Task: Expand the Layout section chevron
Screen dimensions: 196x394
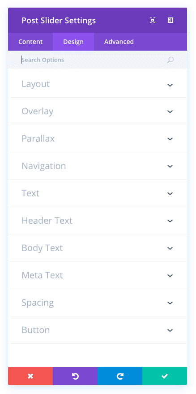Action: pos(170,85)
